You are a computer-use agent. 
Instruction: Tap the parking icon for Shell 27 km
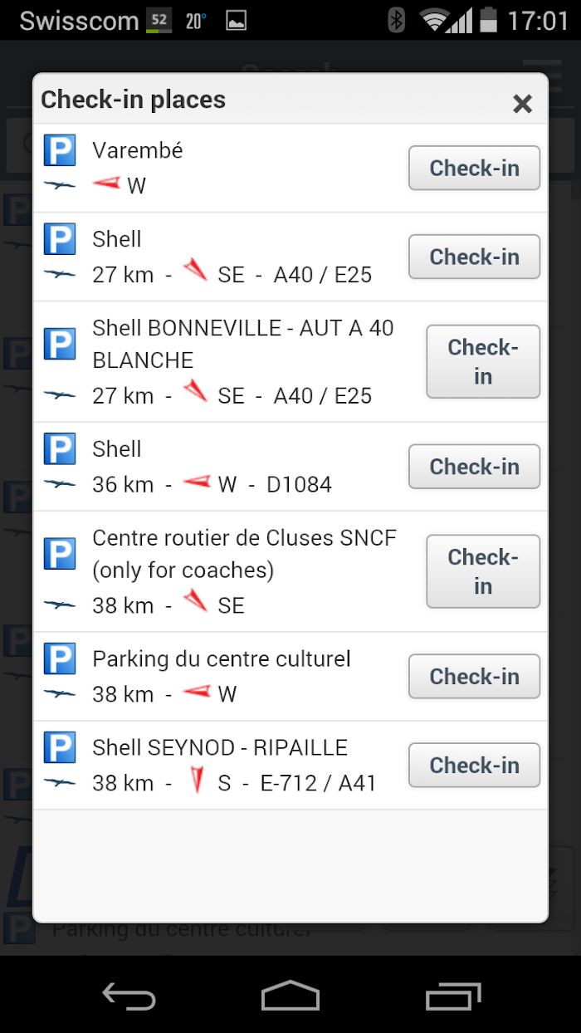[x=60, y=239]
